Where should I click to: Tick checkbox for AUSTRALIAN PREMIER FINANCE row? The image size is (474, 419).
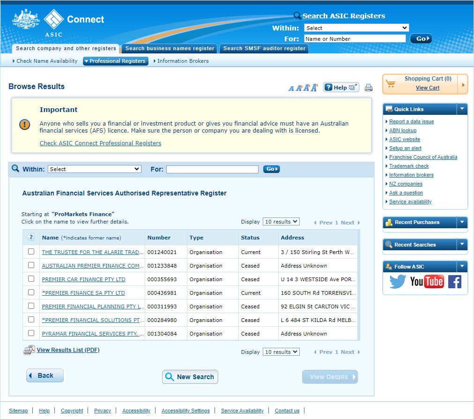click(31, 265)
